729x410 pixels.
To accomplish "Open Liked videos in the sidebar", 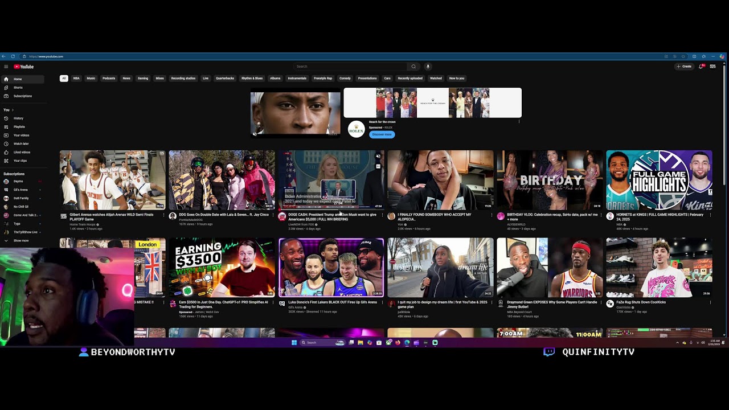I will 22,152.
